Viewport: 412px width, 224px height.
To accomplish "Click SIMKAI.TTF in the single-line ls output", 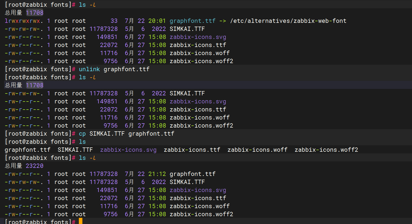I will [x=75, y=150].
